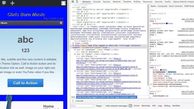
Task: Select the Console drawer tab
Action: [x=79, y=101]
